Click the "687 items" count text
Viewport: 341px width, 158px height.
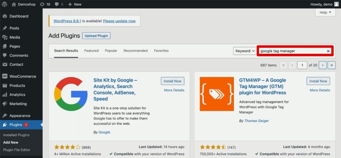(268, 65)
